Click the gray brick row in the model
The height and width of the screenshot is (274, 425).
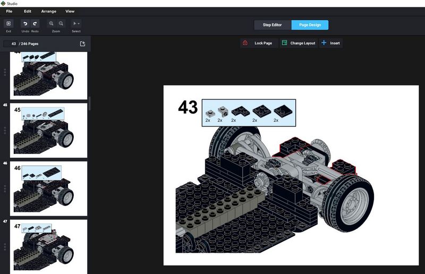click(220, 213)
